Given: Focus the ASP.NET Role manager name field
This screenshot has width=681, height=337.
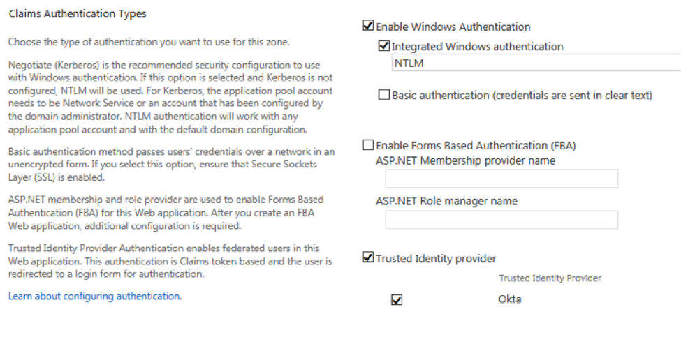Looking at the screenshot, I should (x=501, y=220).
